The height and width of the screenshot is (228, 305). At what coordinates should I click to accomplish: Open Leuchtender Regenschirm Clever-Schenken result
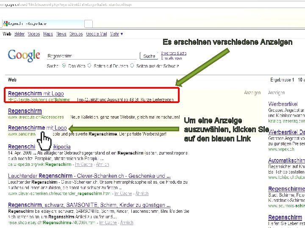(89, 176)
